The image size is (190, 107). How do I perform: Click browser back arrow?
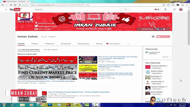click(x=3, y=5)
